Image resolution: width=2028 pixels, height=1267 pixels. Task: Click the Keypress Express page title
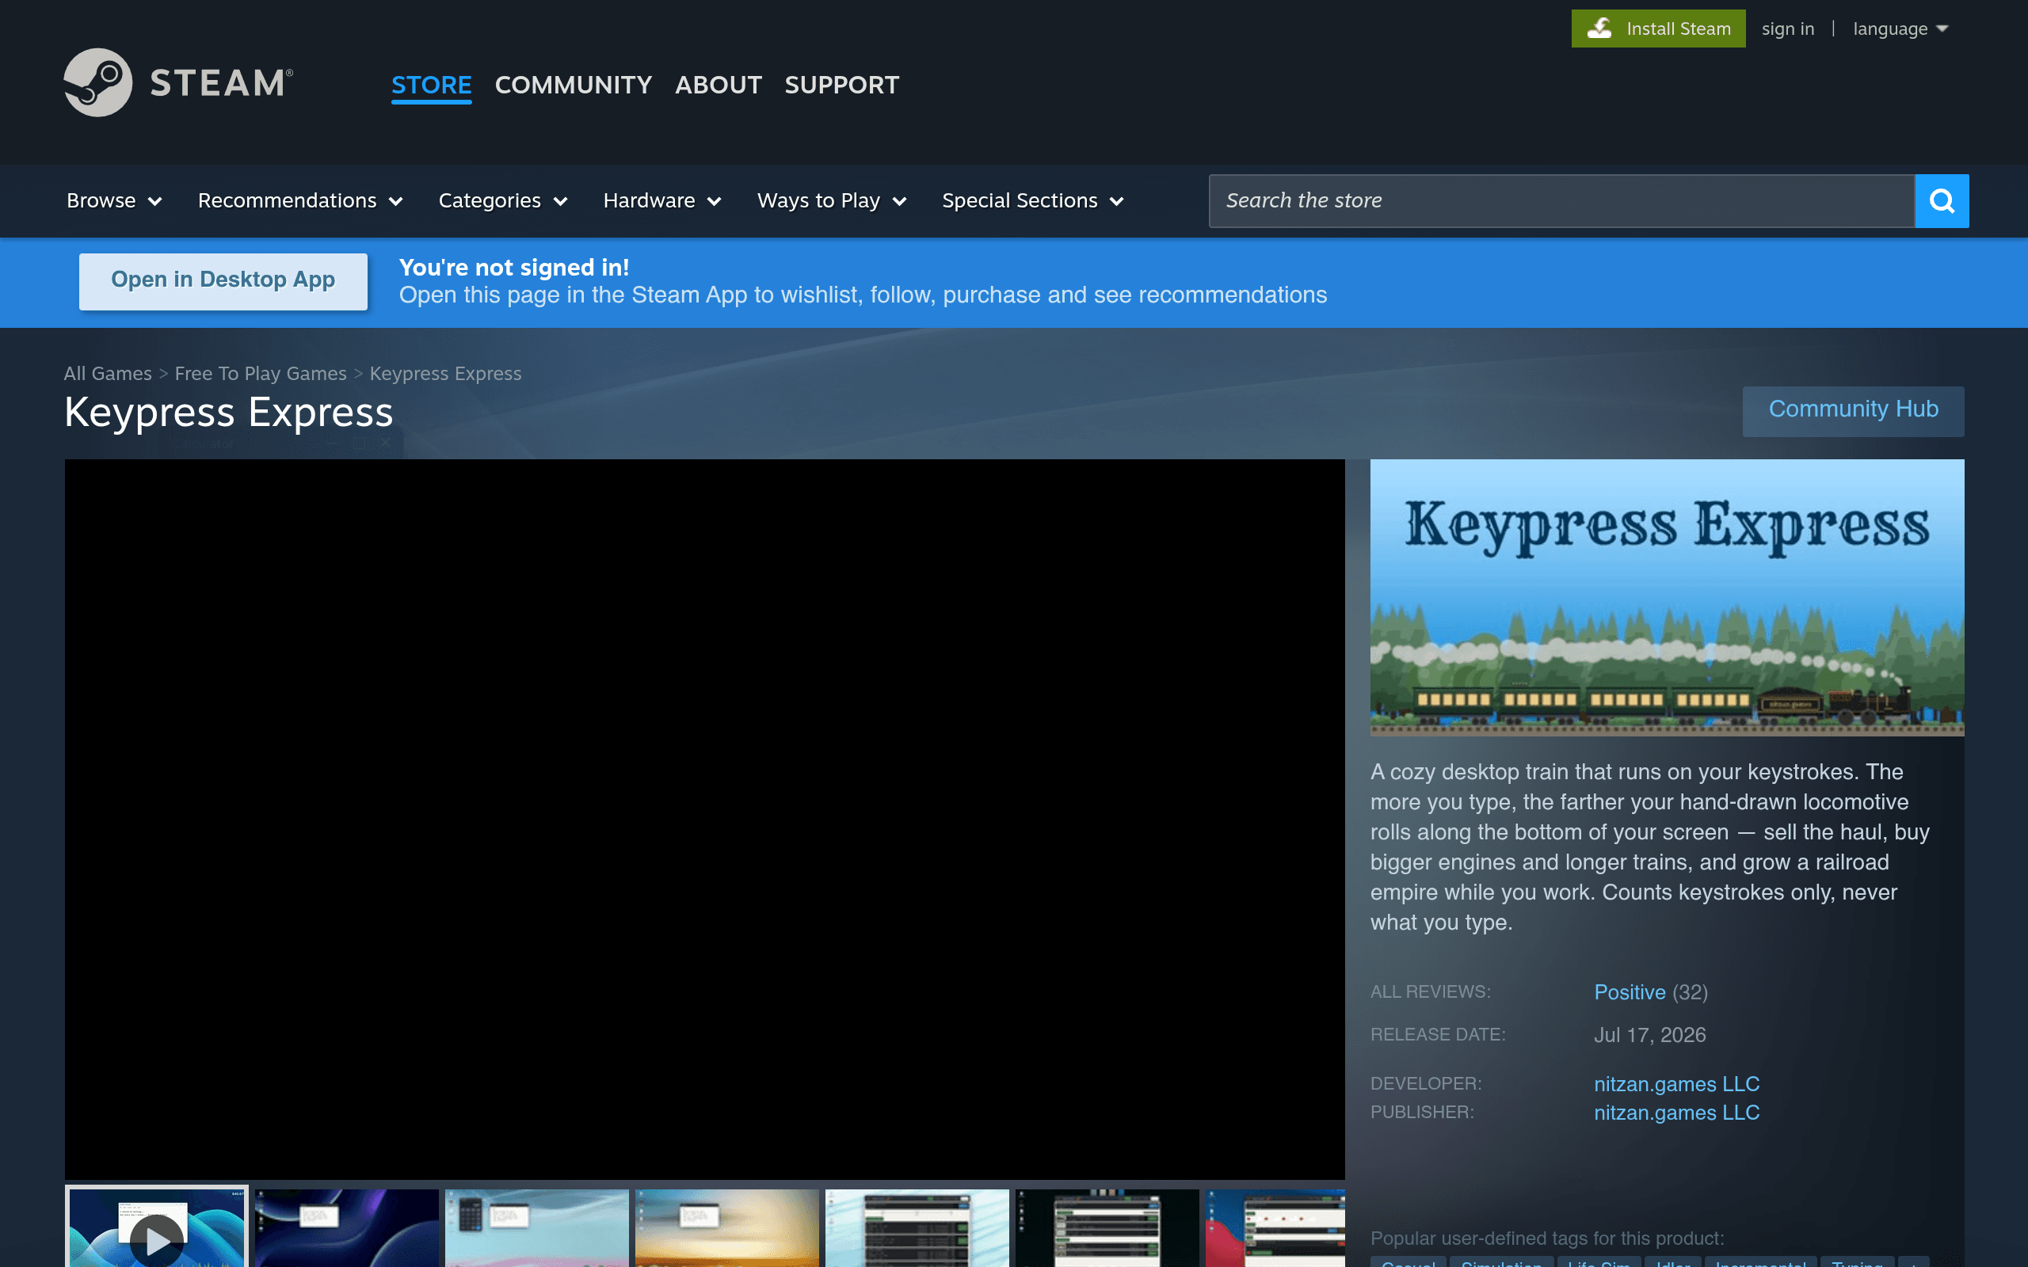228,413
